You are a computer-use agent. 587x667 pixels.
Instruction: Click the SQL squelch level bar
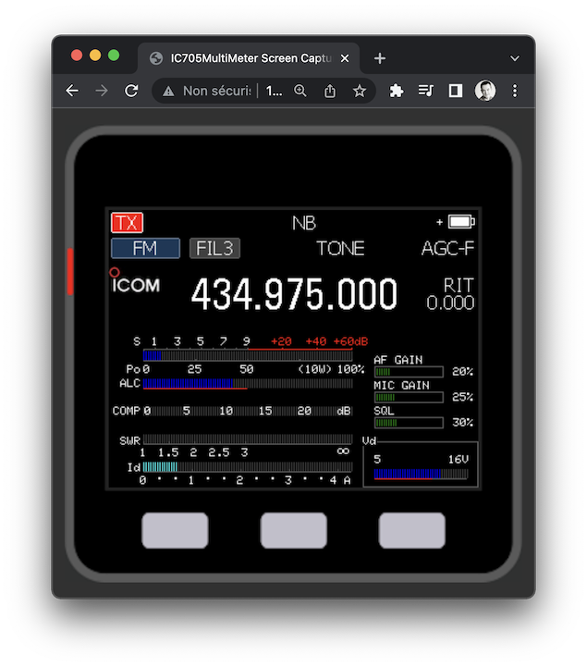pos(409,423)
